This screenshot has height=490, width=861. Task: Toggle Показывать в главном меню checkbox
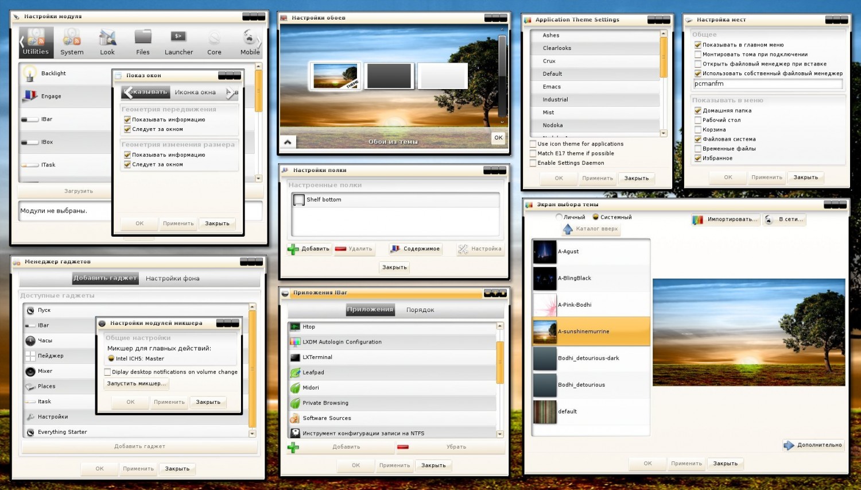pos(698,45)
